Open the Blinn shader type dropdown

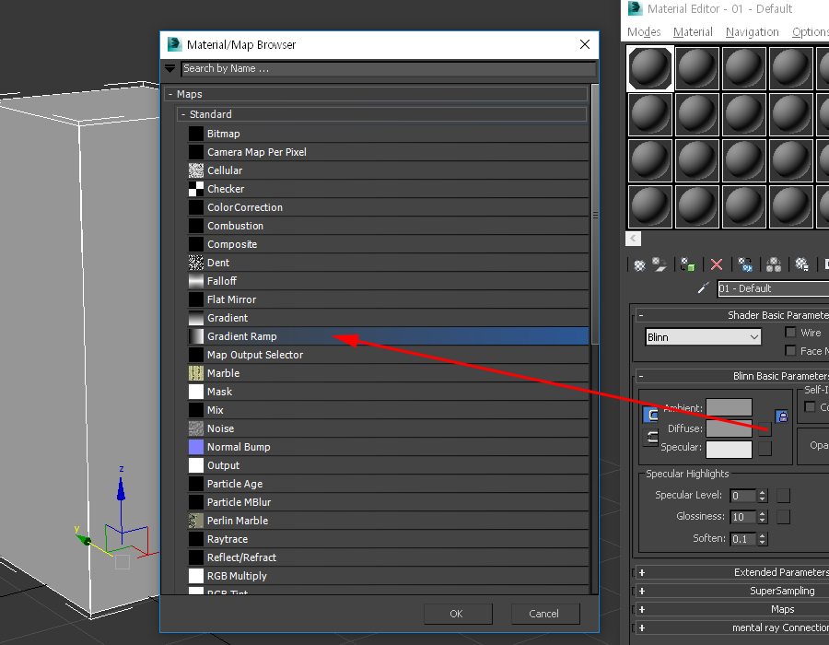(703, 336)
